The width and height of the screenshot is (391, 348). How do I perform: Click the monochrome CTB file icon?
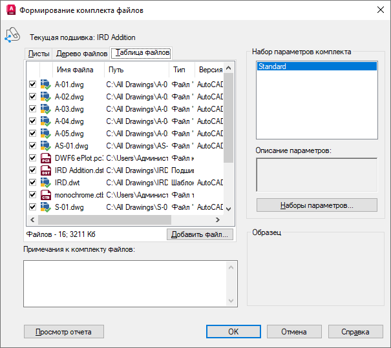tap(45, 195)
